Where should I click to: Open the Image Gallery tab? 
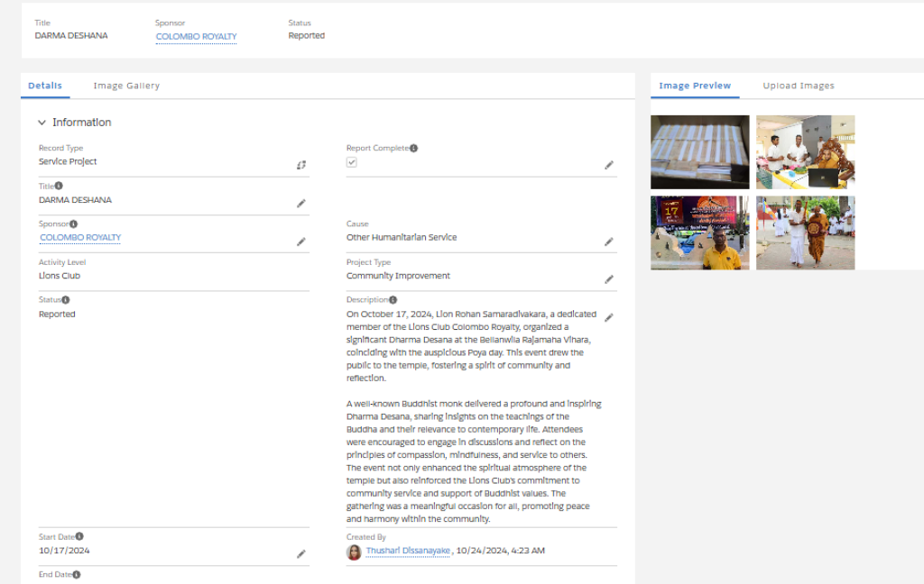click(126, 86)
